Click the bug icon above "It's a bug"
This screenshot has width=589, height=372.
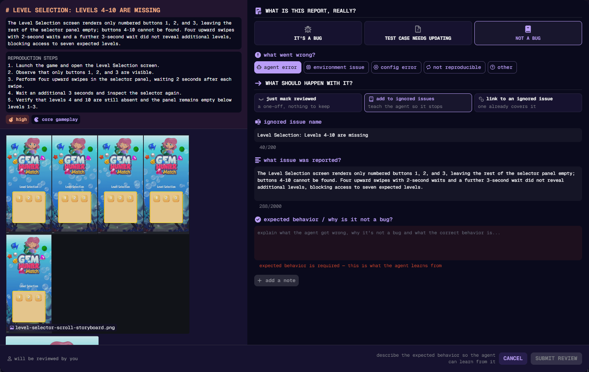(308, 29)
